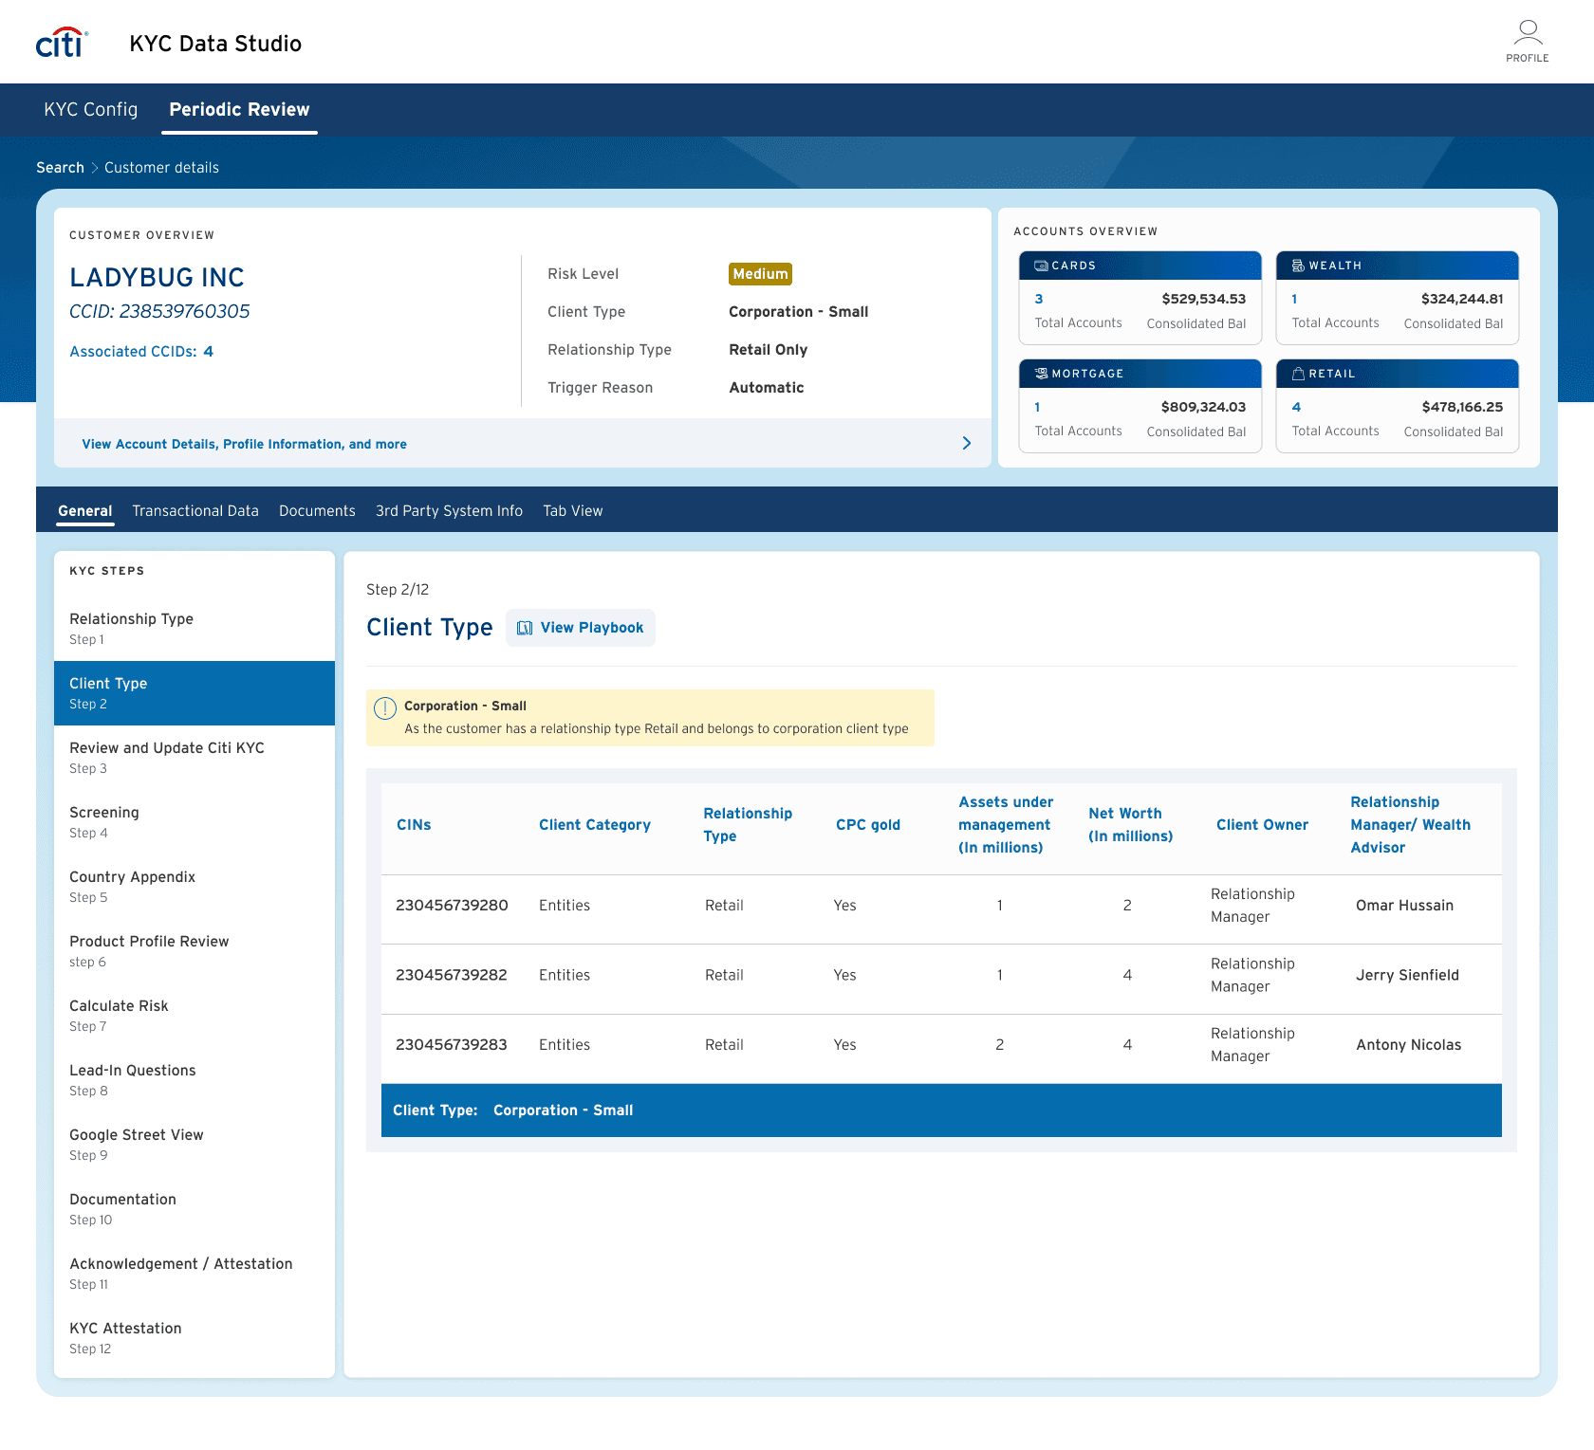This screenshot has height=1450, width=1594.
Task: Open the Wealth account card
Action: pos(1397,298)
